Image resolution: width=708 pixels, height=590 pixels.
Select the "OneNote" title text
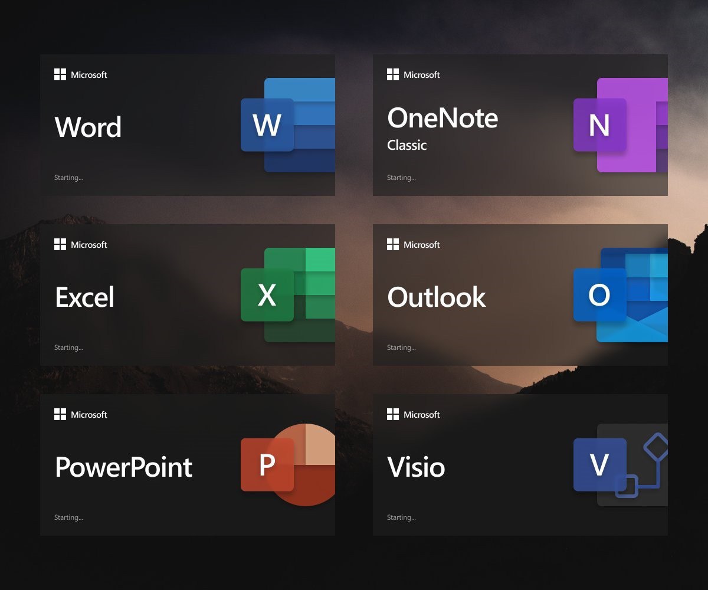(x=442, y=118)
